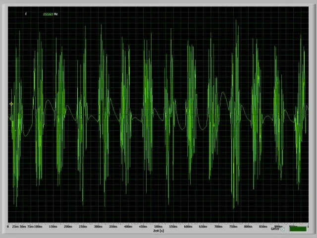The height and width of the screenshot is (238, 317).
Task: Click the 200m time axis label
Action: (x=68, y=227)
